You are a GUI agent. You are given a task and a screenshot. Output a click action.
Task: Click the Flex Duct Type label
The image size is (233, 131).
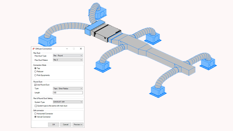pos(40,56)
